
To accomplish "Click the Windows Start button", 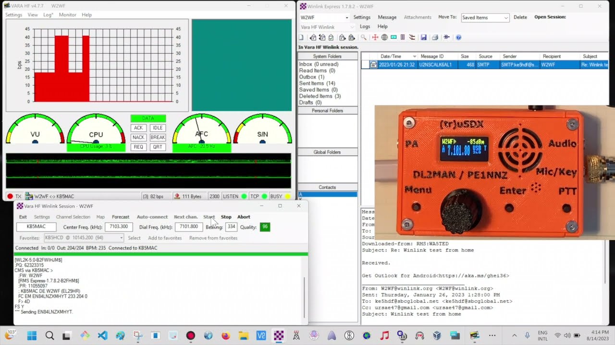I will pos(32,335).
